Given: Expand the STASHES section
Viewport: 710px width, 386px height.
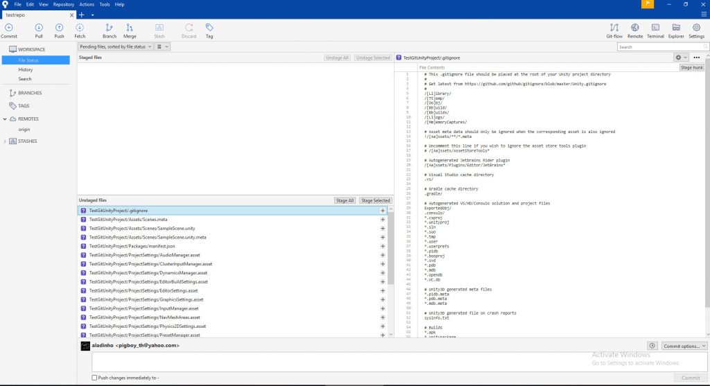Looking at the screenshot, I should [x=5, y=141].
